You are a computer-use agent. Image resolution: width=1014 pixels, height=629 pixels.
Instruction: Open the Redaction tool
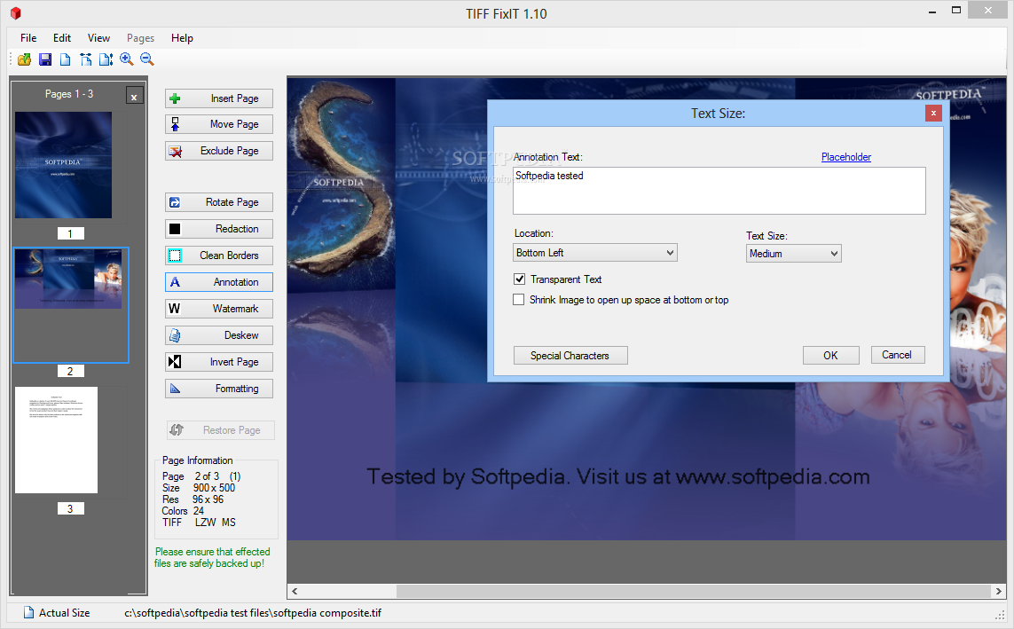tap(218, 229)
